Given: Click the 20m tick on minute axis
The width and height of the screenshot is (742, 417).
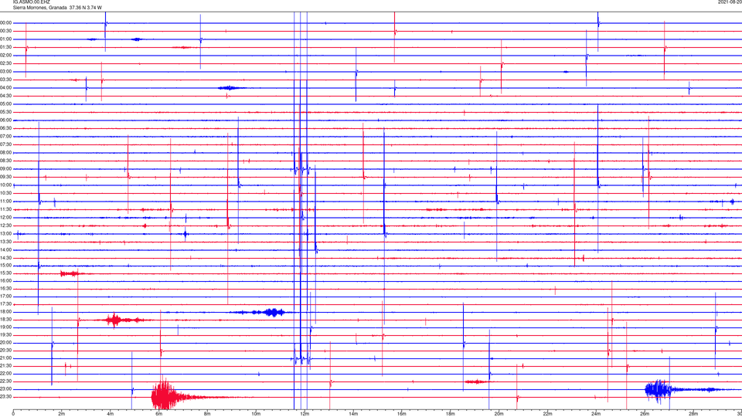Looking at the screenshot, I should [x=499, y=414].
